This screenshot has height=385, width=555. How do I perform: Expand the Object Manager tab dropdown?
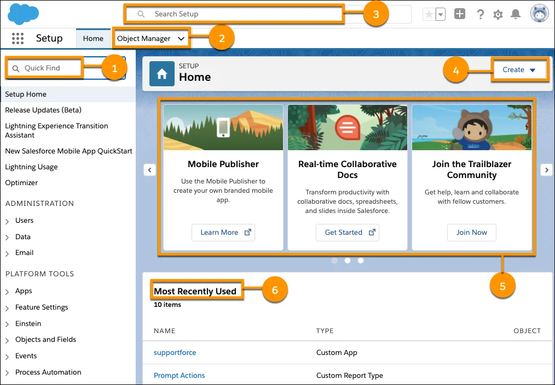pos(181,39)
